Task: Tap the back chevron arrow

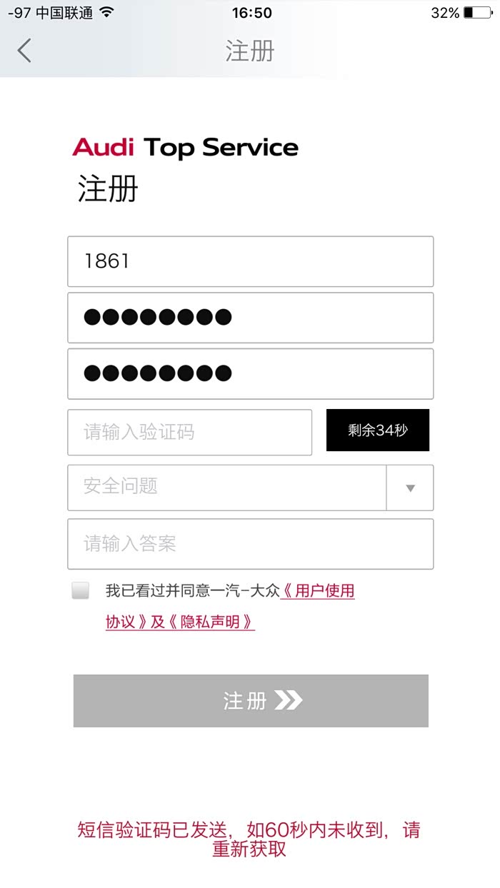Action: [x=24, y=51]
